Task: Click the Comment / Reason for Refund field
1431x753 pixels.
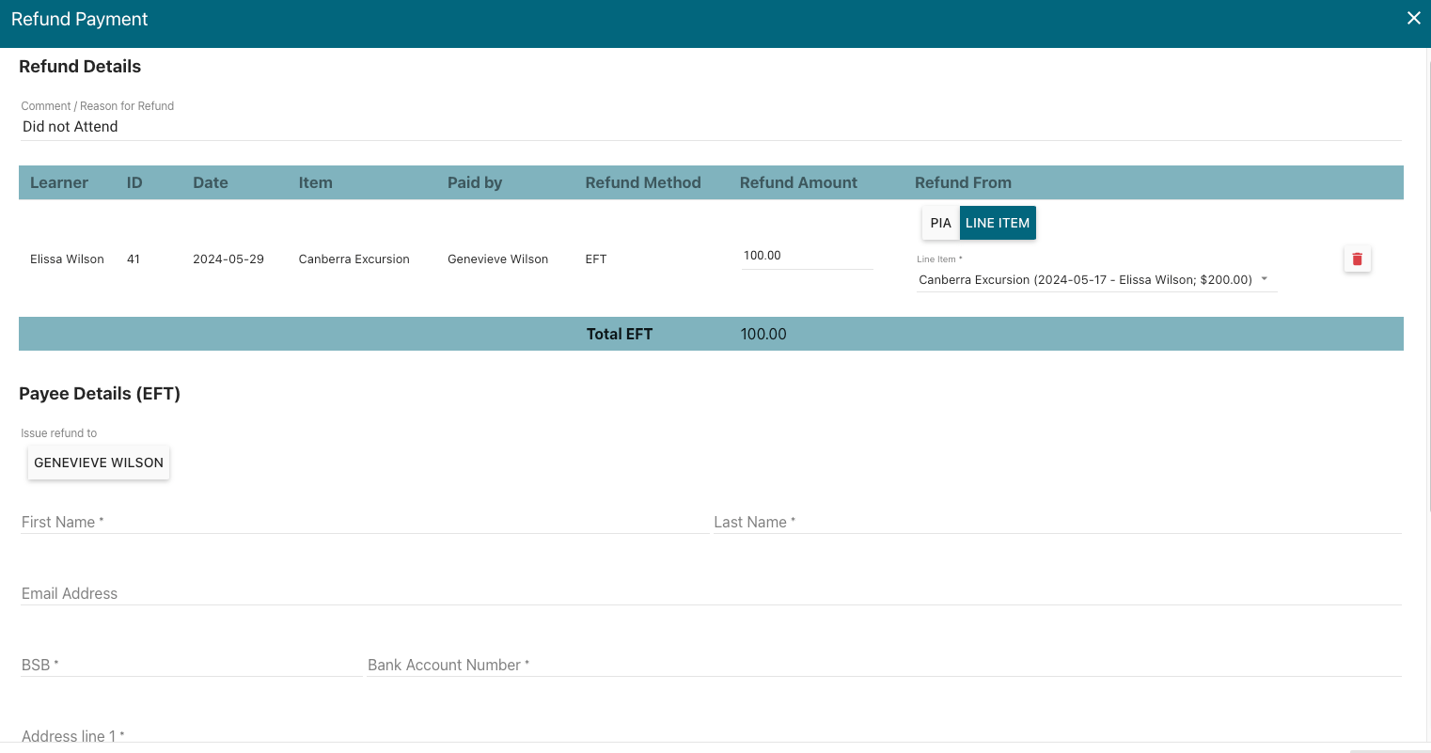Action: pos(710,127)
